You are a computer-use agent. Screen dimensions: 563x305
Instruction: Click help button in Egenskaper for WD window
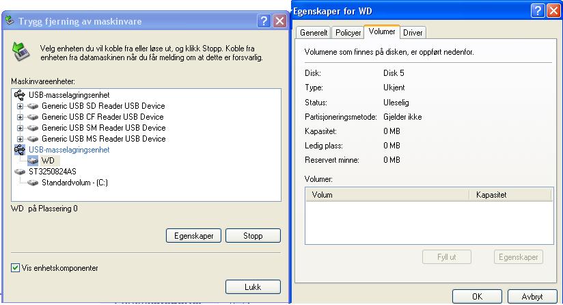coord(538,11)
